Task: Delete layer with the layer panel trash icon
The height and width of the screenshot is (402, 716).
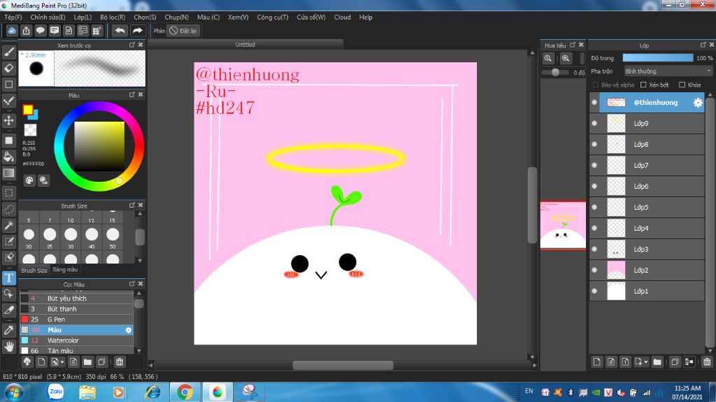Action: pyautogui.click(x=707, y=361)
